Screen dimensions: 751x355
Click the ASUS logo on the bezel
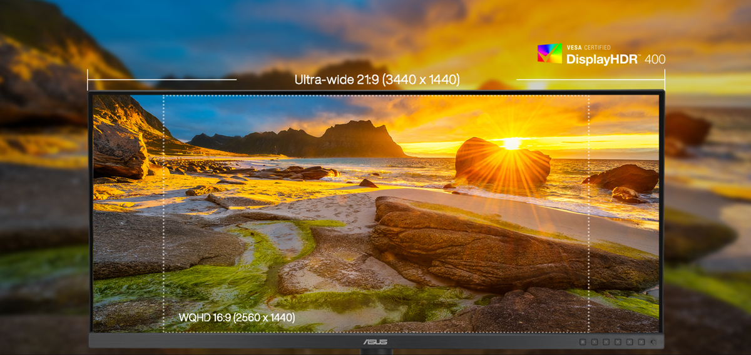coord(376,341)
